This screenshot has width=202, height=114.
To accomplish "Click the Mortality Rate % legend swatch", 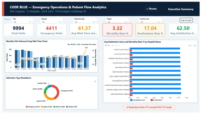I will 152,100.
